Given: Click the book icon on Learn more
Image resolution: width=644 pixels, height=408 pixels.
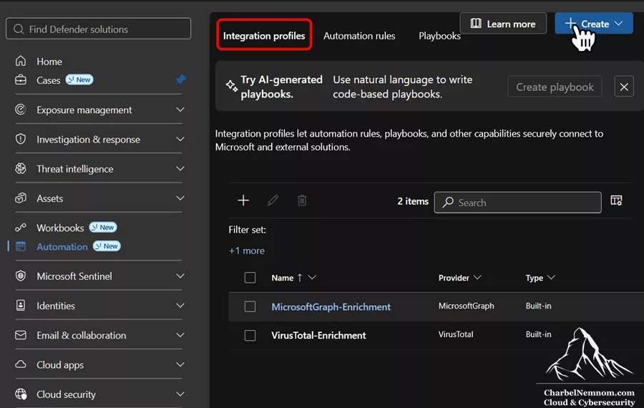Looking at the screenshot, I should point(476,24).
